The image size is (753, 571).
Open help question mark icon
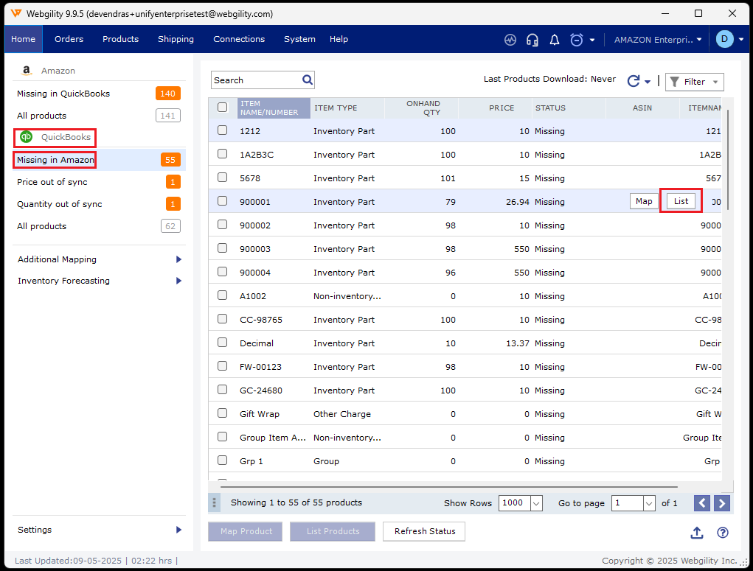pos(723,533)
